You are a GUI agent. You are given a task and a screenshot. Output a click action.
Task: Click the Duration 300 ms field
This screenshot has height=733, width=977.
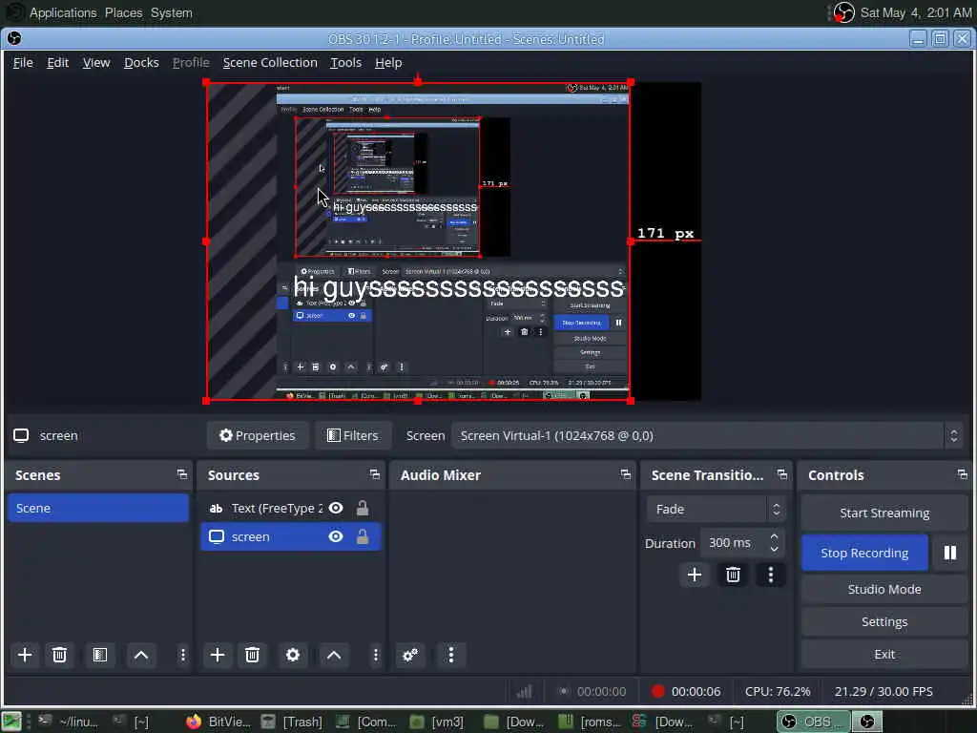point(741,543)
